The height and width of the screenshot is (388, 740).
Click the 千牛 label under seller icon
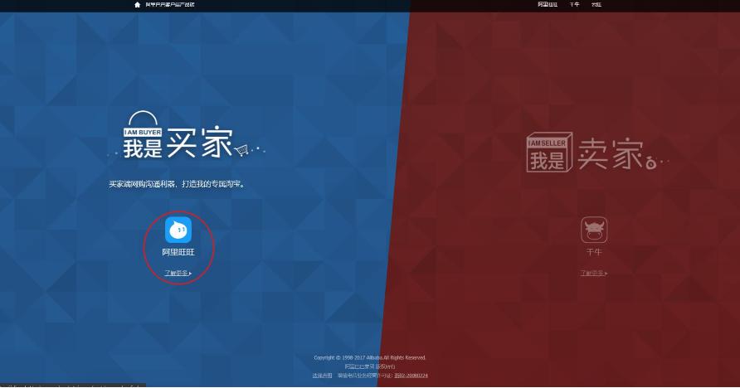pos(594,252)
